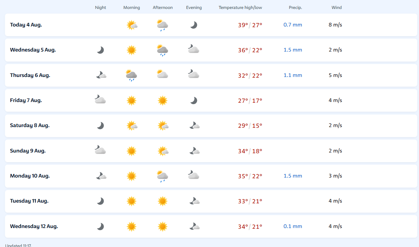Click Wednesday 5 Aug. morning sun icon
Image resolution: width=419 pixels, height=247 pixels.
[132, 50]
